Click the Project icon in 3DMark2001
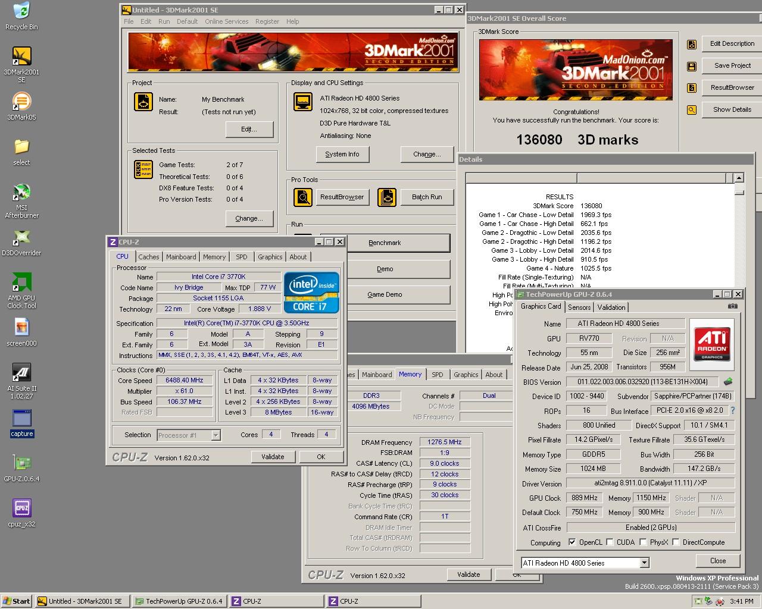Viewport: 762px width, 609px height. coord(143,101)
